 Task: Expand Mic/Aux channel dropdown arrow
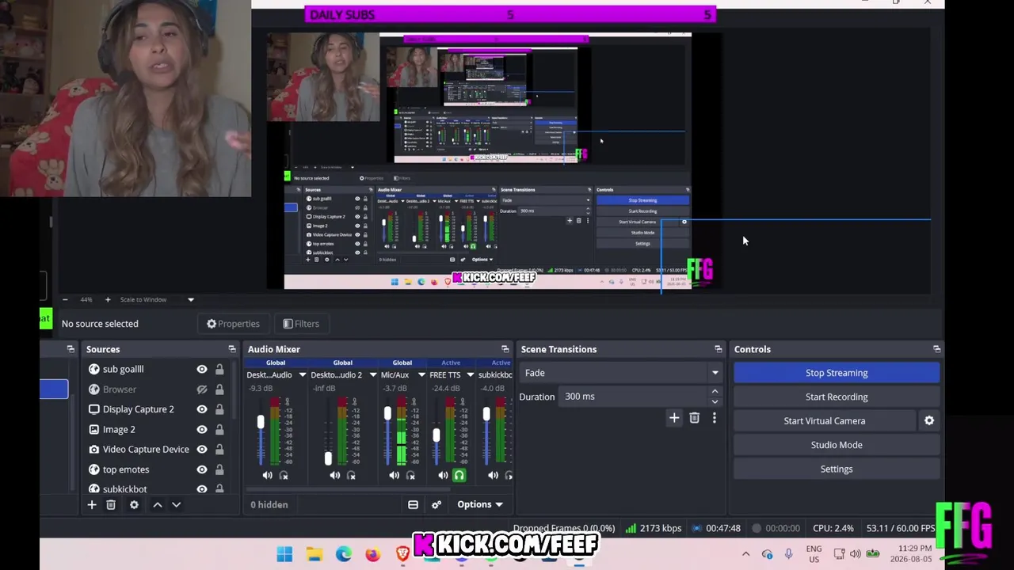(x=421, y=375)
